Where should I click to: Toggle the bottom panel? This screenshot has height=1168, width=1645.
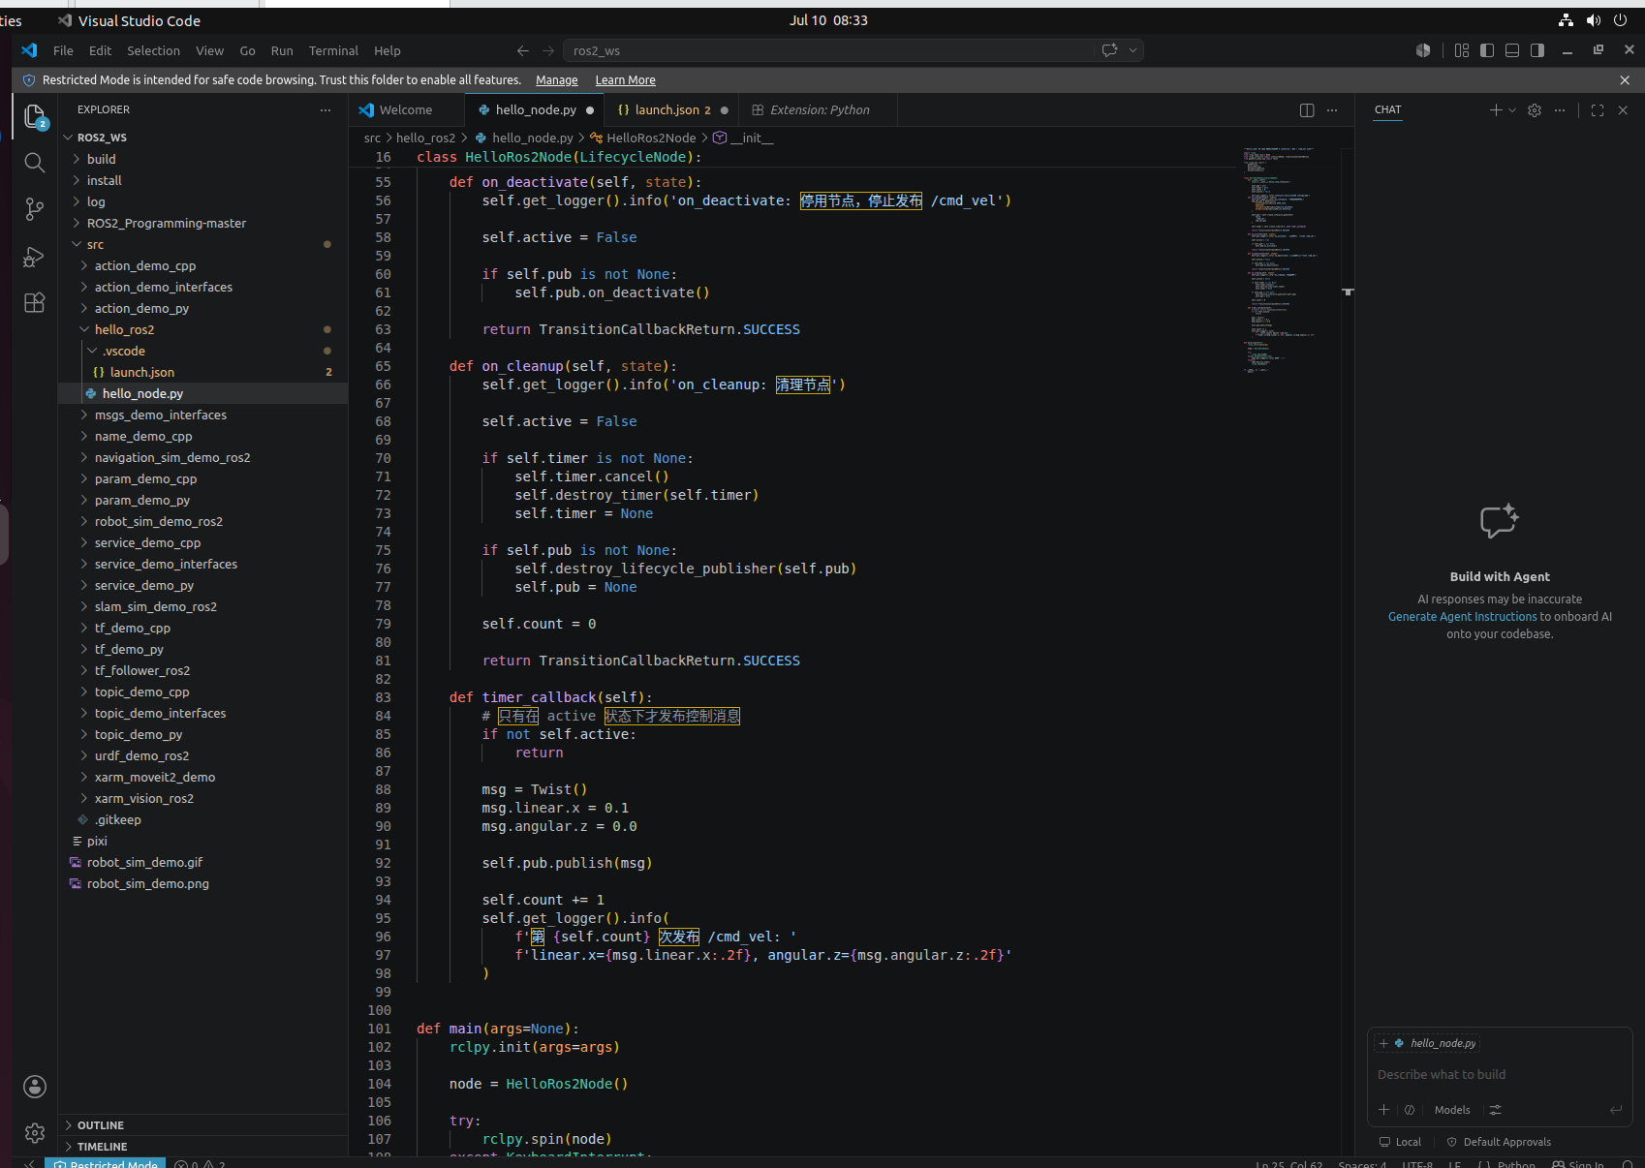(x=1512, y=50)
